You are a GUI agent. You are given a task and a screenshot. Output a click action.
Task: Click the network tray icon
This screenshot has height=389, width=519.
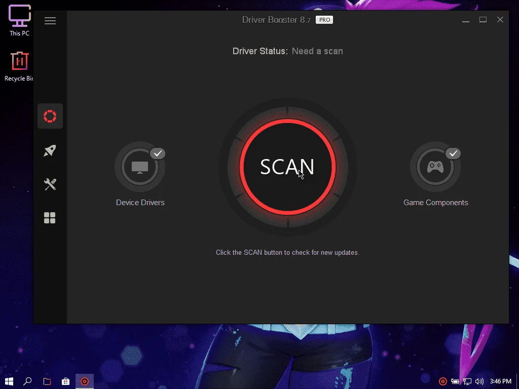tap(467, 381)
